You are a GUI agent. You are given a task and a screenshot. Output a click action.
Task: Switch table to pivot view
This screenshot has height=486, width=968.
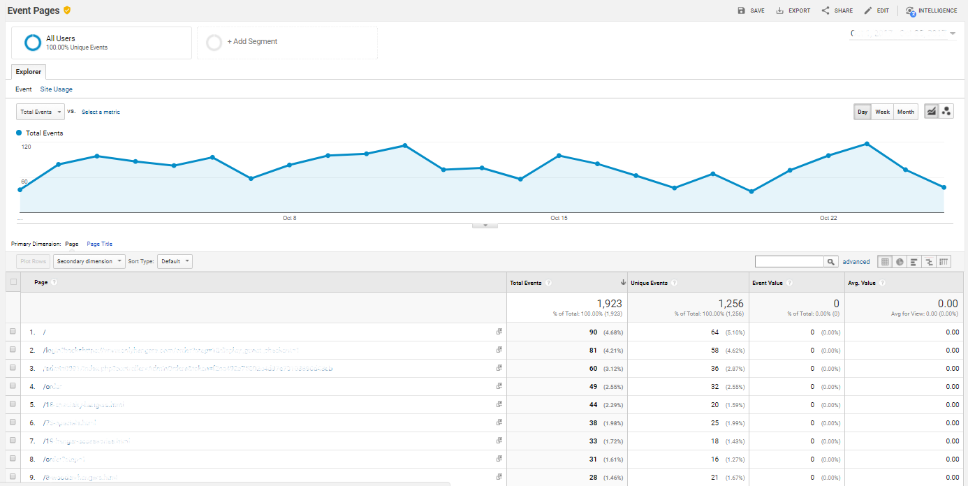pyautogui.click(x=944, y=262)
